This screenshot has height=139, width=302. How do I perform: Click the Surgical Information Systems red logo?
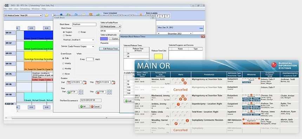pos(274,65)
